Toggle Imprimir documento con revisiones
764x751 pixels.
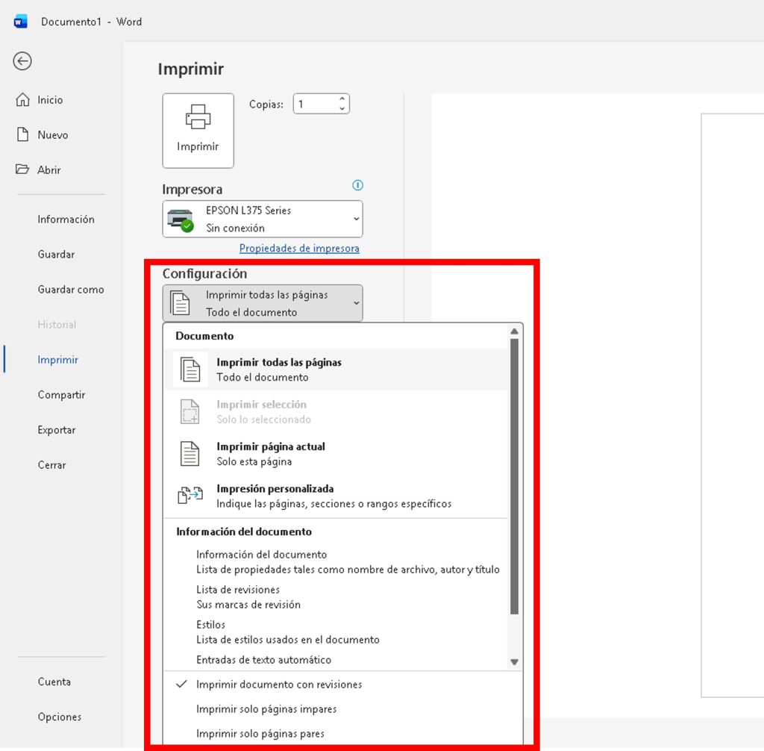tap(279, 685)
